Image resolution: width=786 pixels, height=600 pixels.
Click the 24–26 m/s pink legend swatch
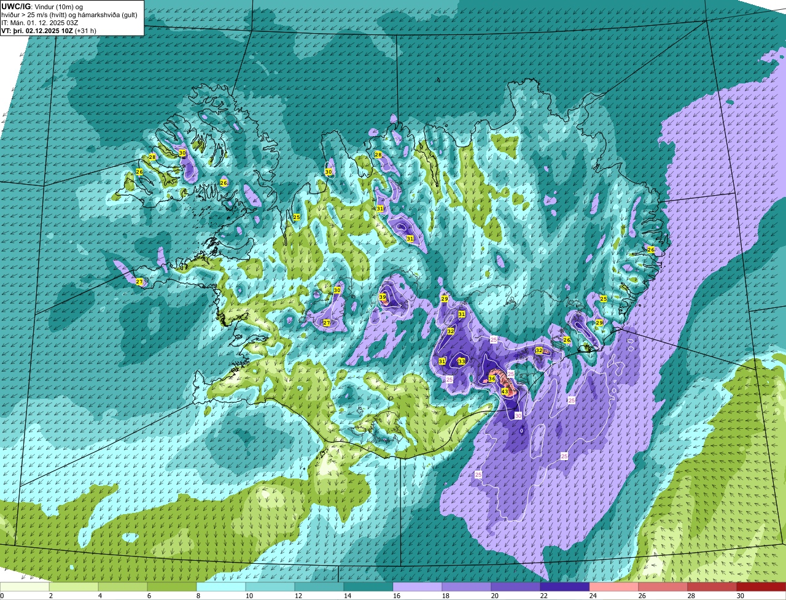(x=614, y=587)
